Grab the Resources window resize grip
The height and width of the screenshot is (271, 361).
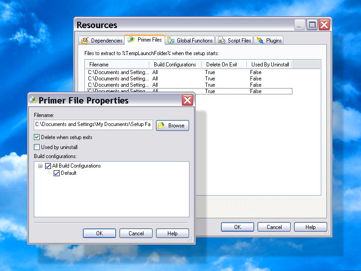pyautogui.click(x=327, y=233)
